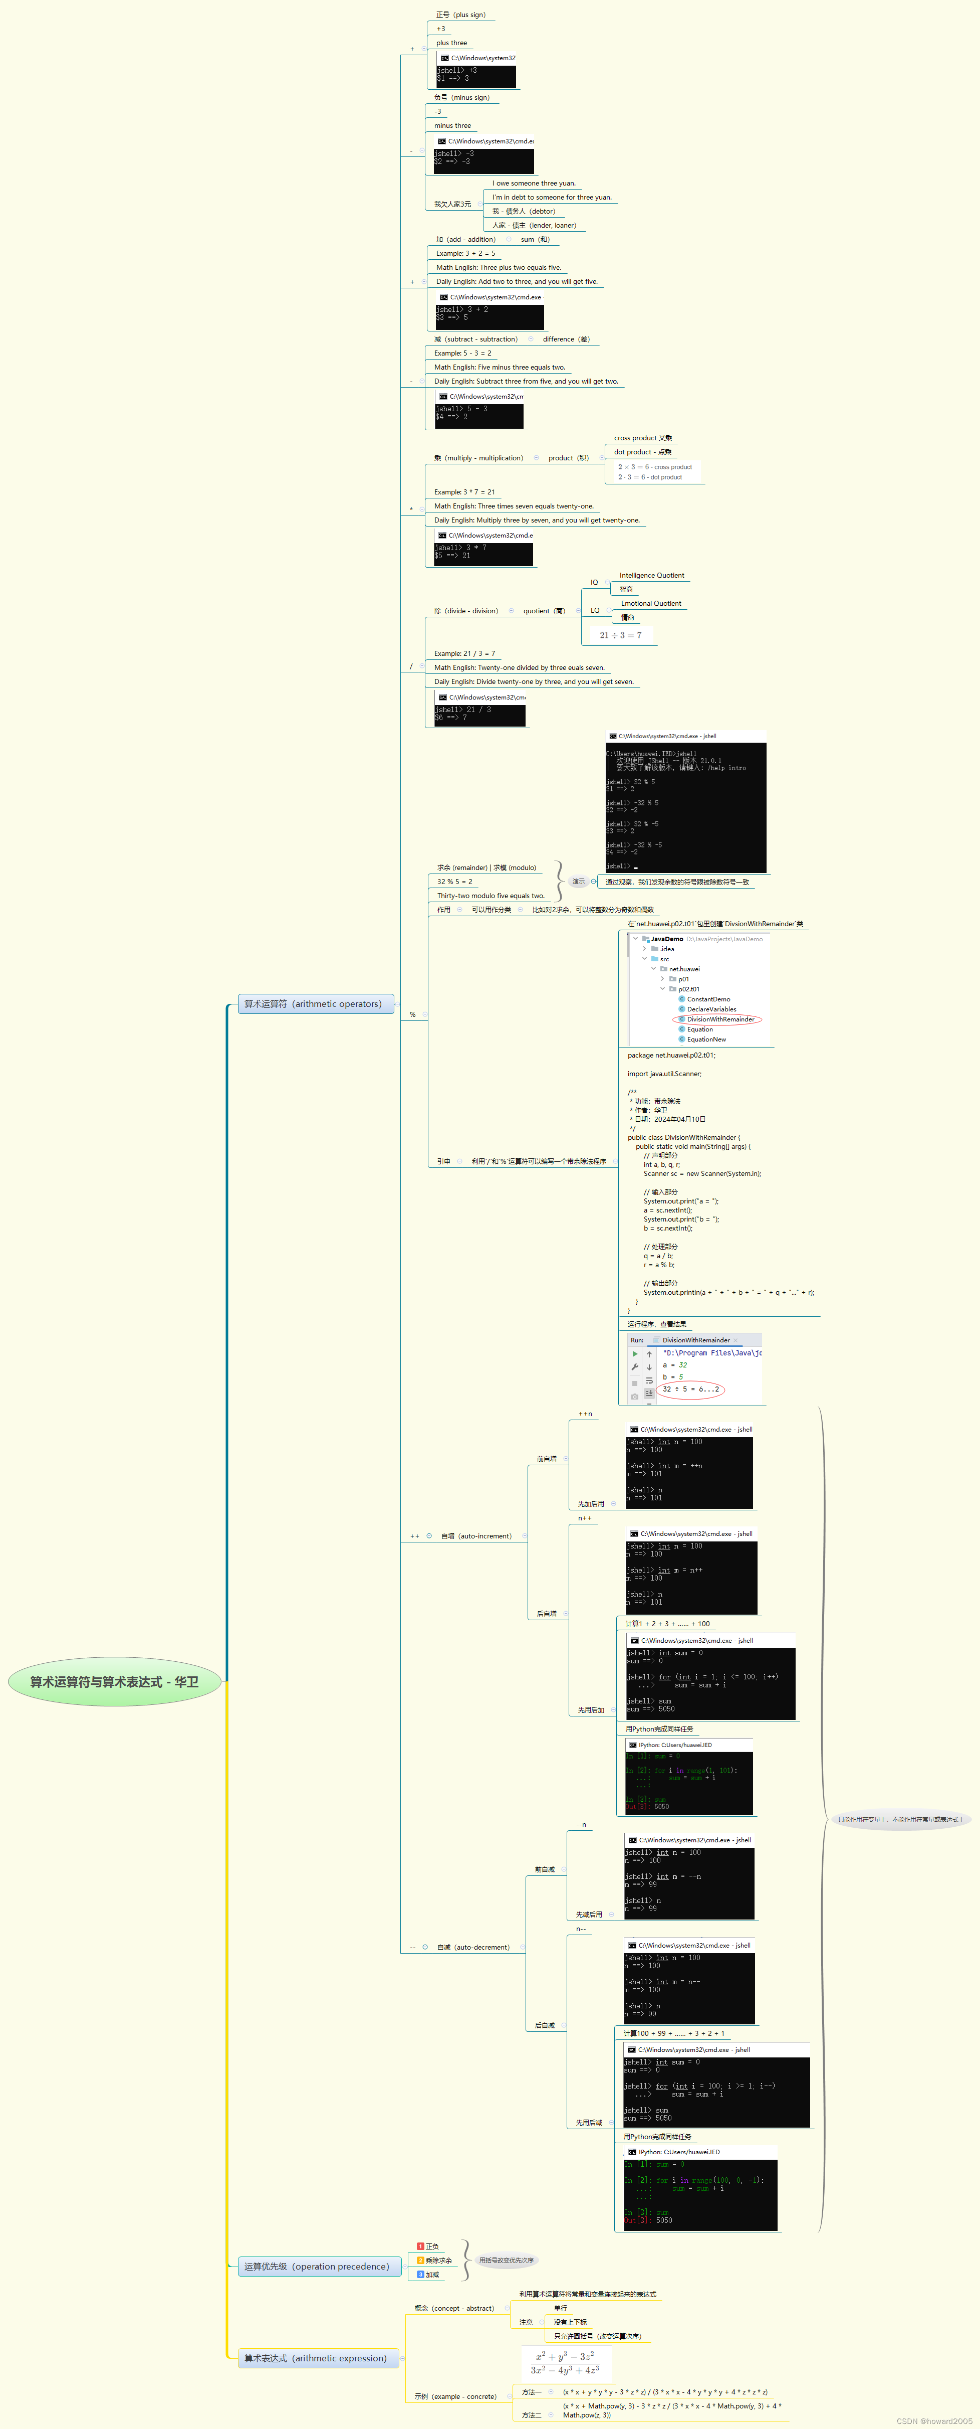
Task: Select the 用括号改变优先次序 summary node
Action: pos(506,2260)
